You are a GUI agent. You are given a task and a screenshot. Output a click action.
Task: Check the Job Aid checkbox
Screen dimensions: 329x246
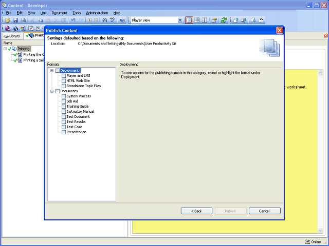[64, 101]
